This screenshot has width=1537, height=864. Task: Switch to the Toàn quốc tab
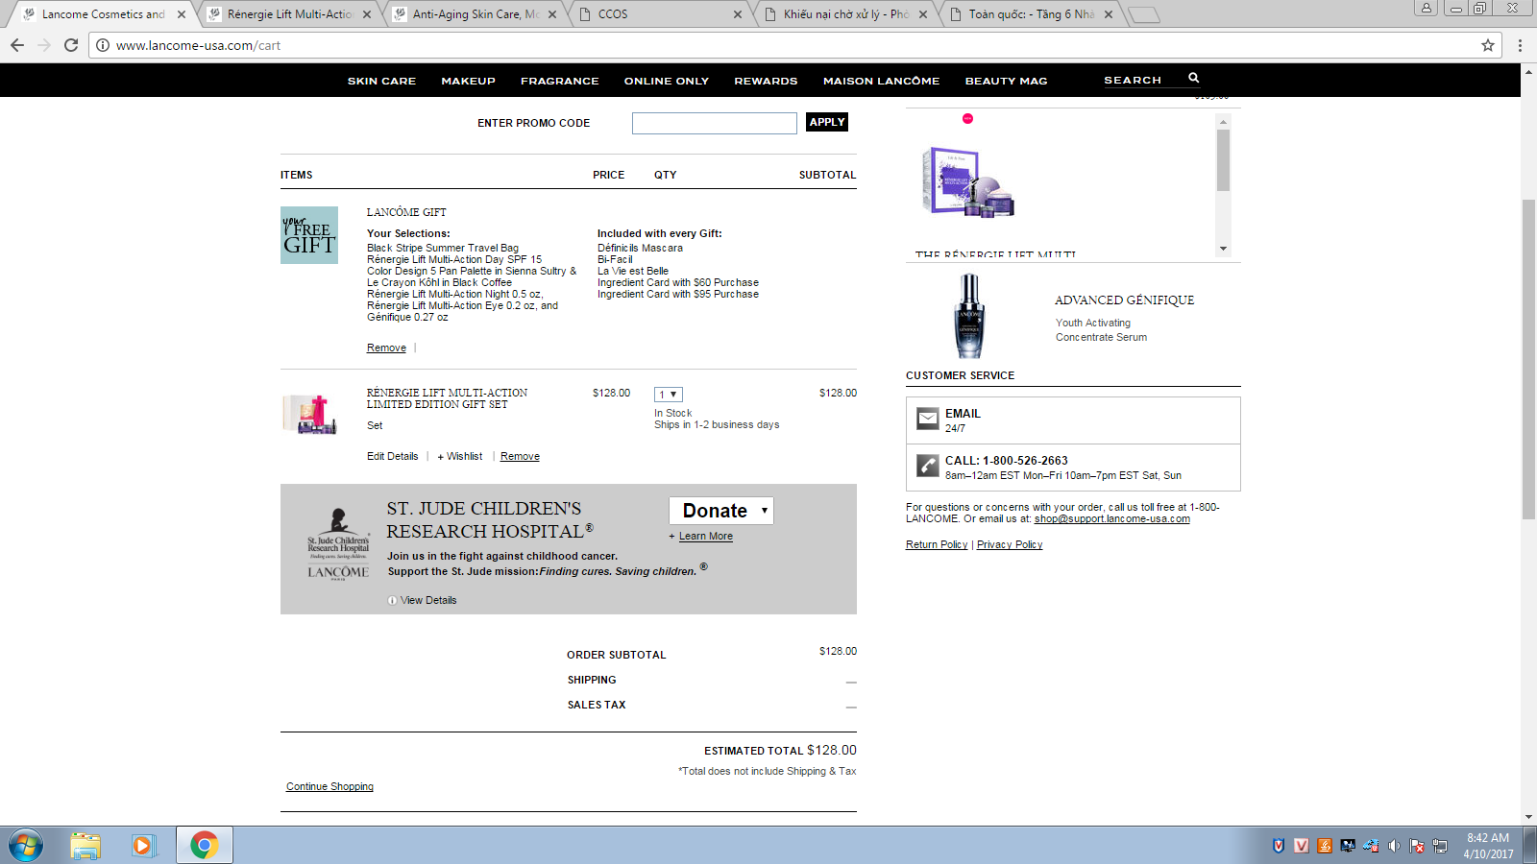[x=1030, y=14]
